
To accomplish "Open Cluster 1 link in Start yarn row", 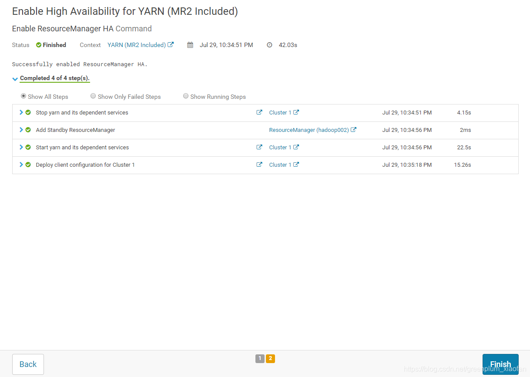I will point(280,147).
